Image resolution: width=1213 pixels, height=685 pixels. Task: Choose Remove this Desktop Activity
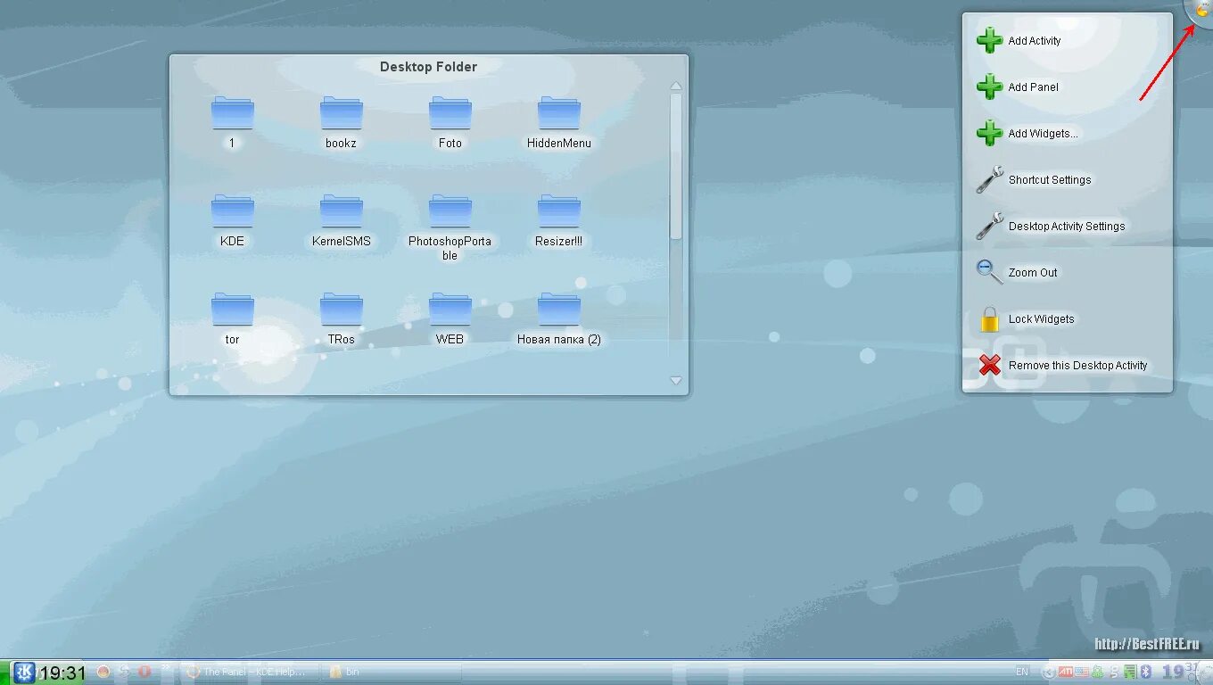point(1062,365)
